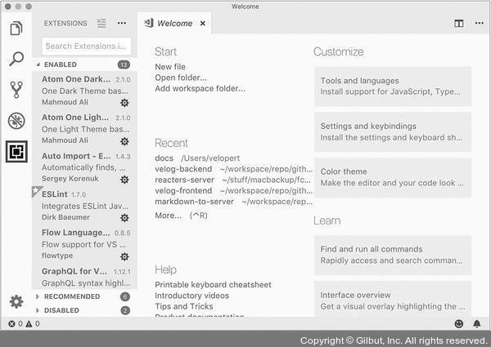
Task: Switch to the Welcome tab
Action: [174, 24]
